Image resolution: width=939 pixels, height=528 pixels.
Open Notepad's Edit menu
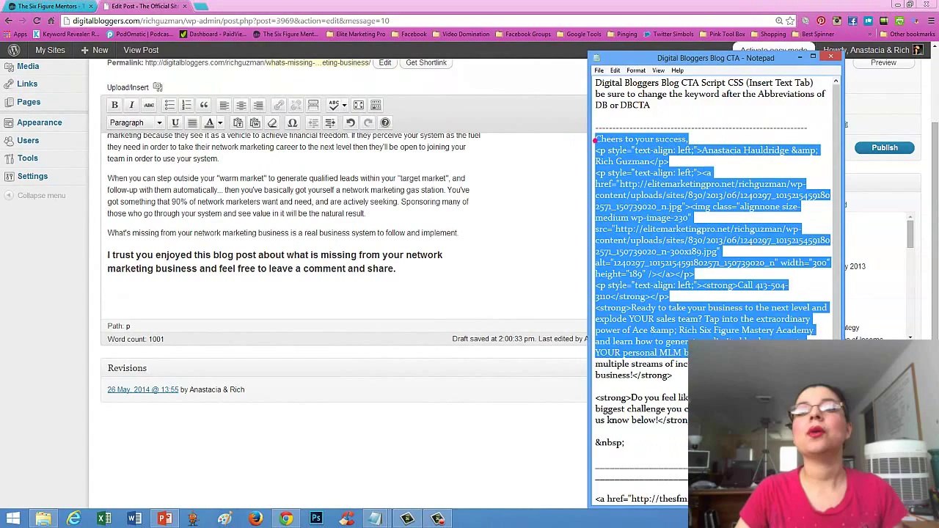point(615,70)
